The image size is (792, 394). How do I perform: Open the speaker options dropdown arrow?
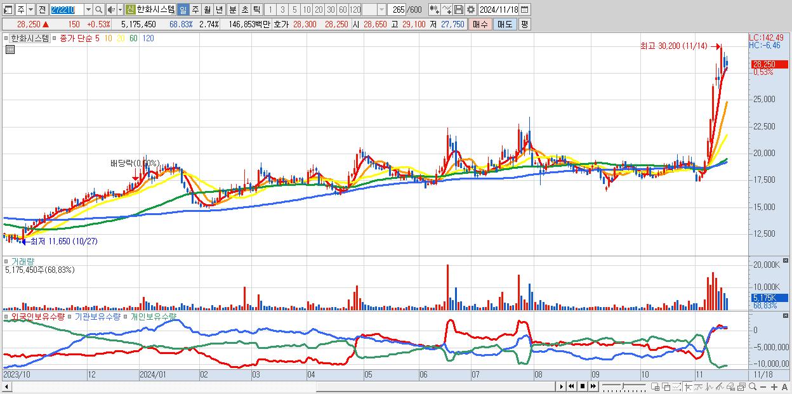120,10
